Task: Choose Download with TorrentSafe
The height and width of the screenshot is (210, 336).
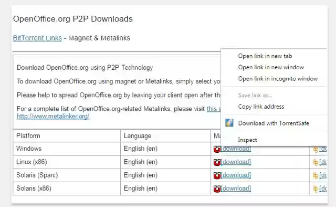Action: [x=274, y=123]
